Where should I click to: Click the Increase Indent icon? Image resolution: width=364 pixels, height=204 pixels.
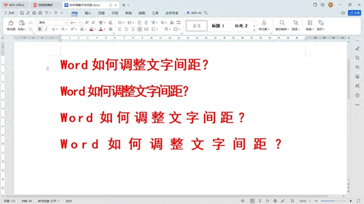click(146, 23)
